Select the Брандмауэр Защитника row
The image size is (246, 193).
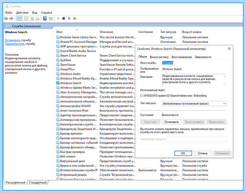click(95, 129)
